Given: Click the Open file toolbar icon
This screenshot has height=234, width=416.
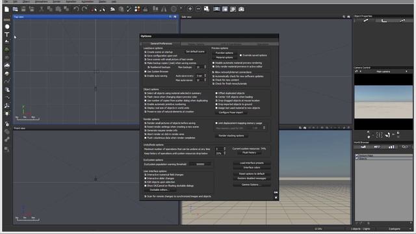Looking at the screenshot, I should click(x=15, y=9).
